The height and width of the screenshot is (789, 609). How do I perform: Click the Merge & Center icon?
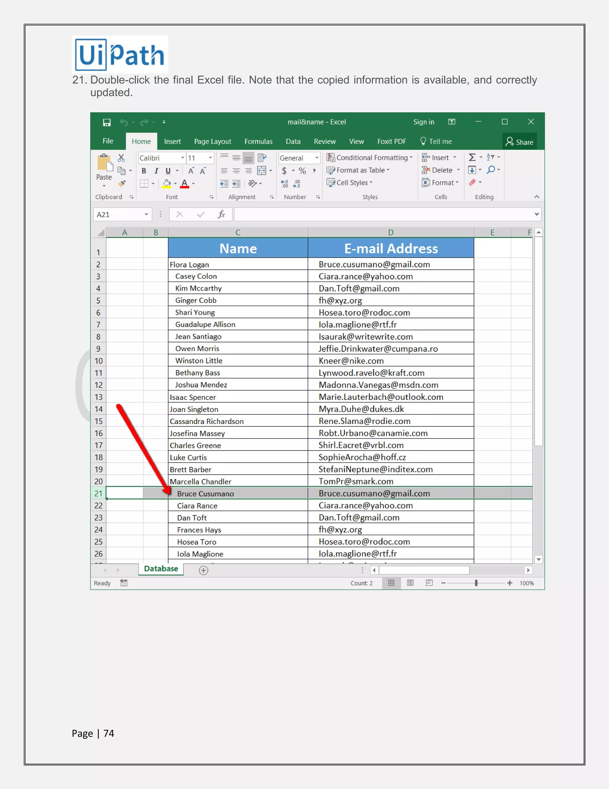(262, 171)
